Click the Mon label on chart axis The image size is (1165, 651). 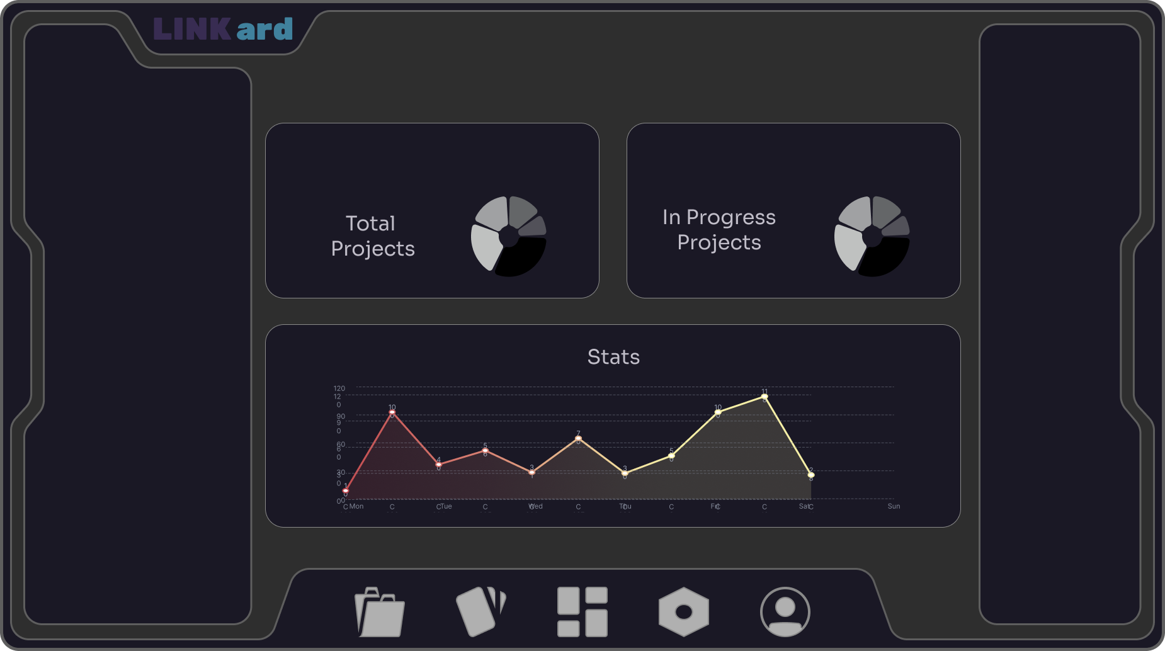tap(356, 506)
